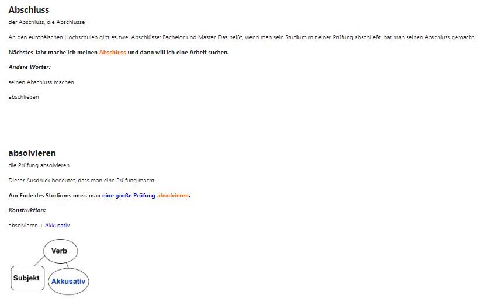This screenshot has width=486, height=305.
Task: Click the phrase 'seinen Abschluss machen'
Action: point(41,82)
